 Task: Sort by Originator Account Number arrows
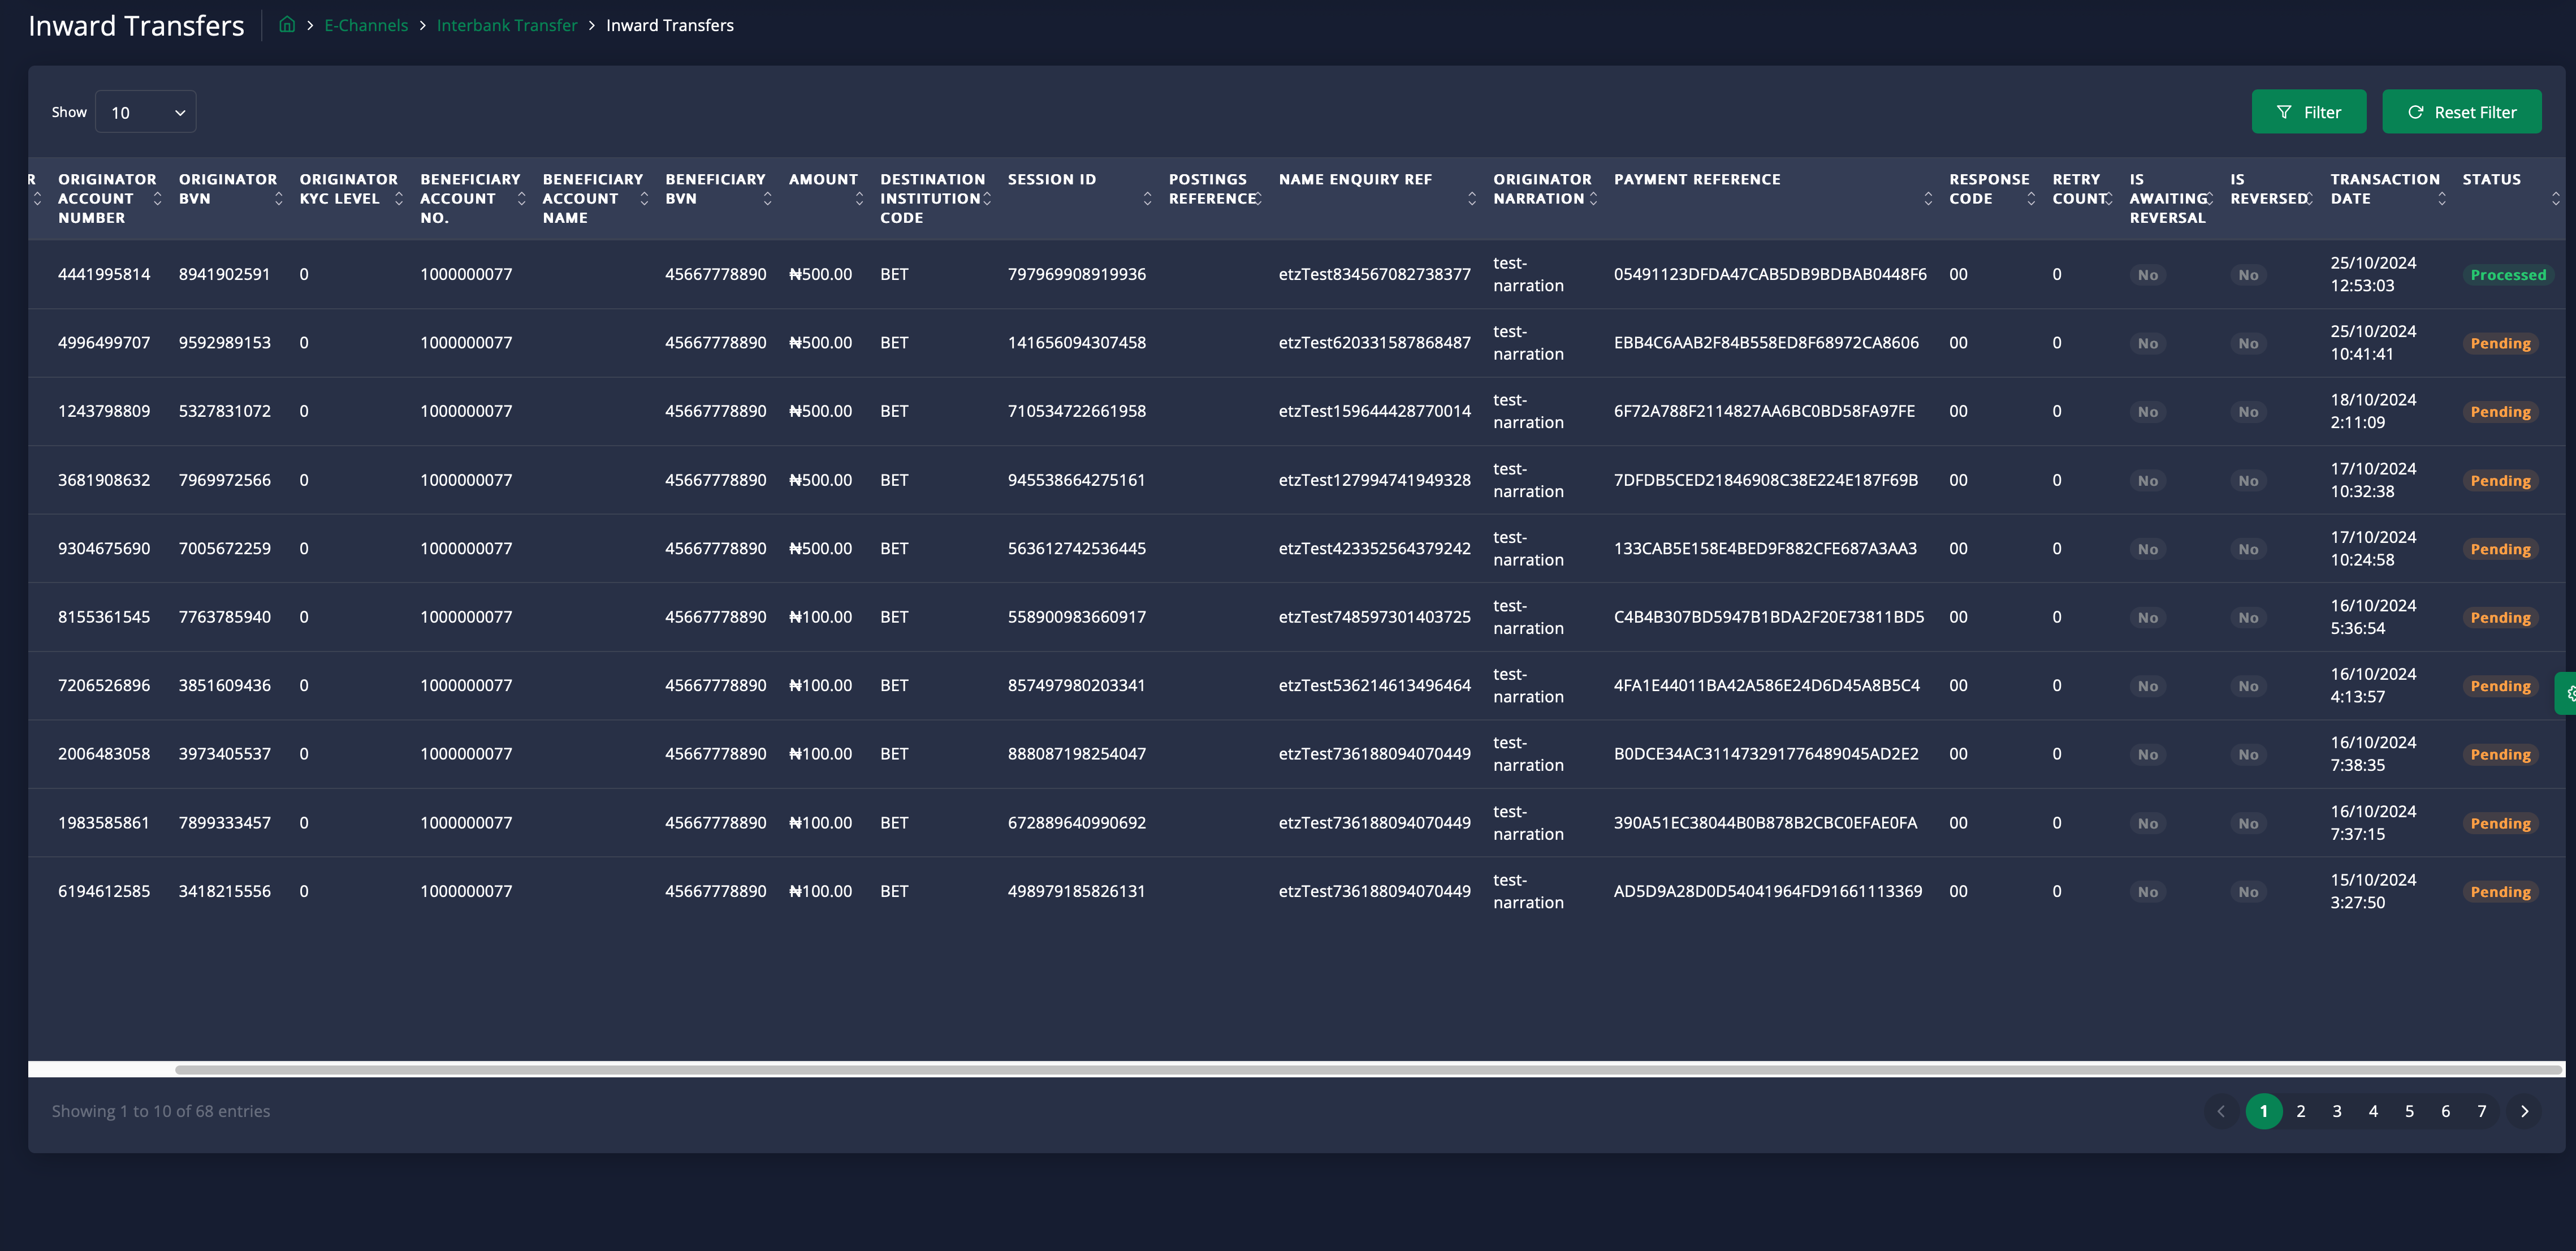point(157,199)
